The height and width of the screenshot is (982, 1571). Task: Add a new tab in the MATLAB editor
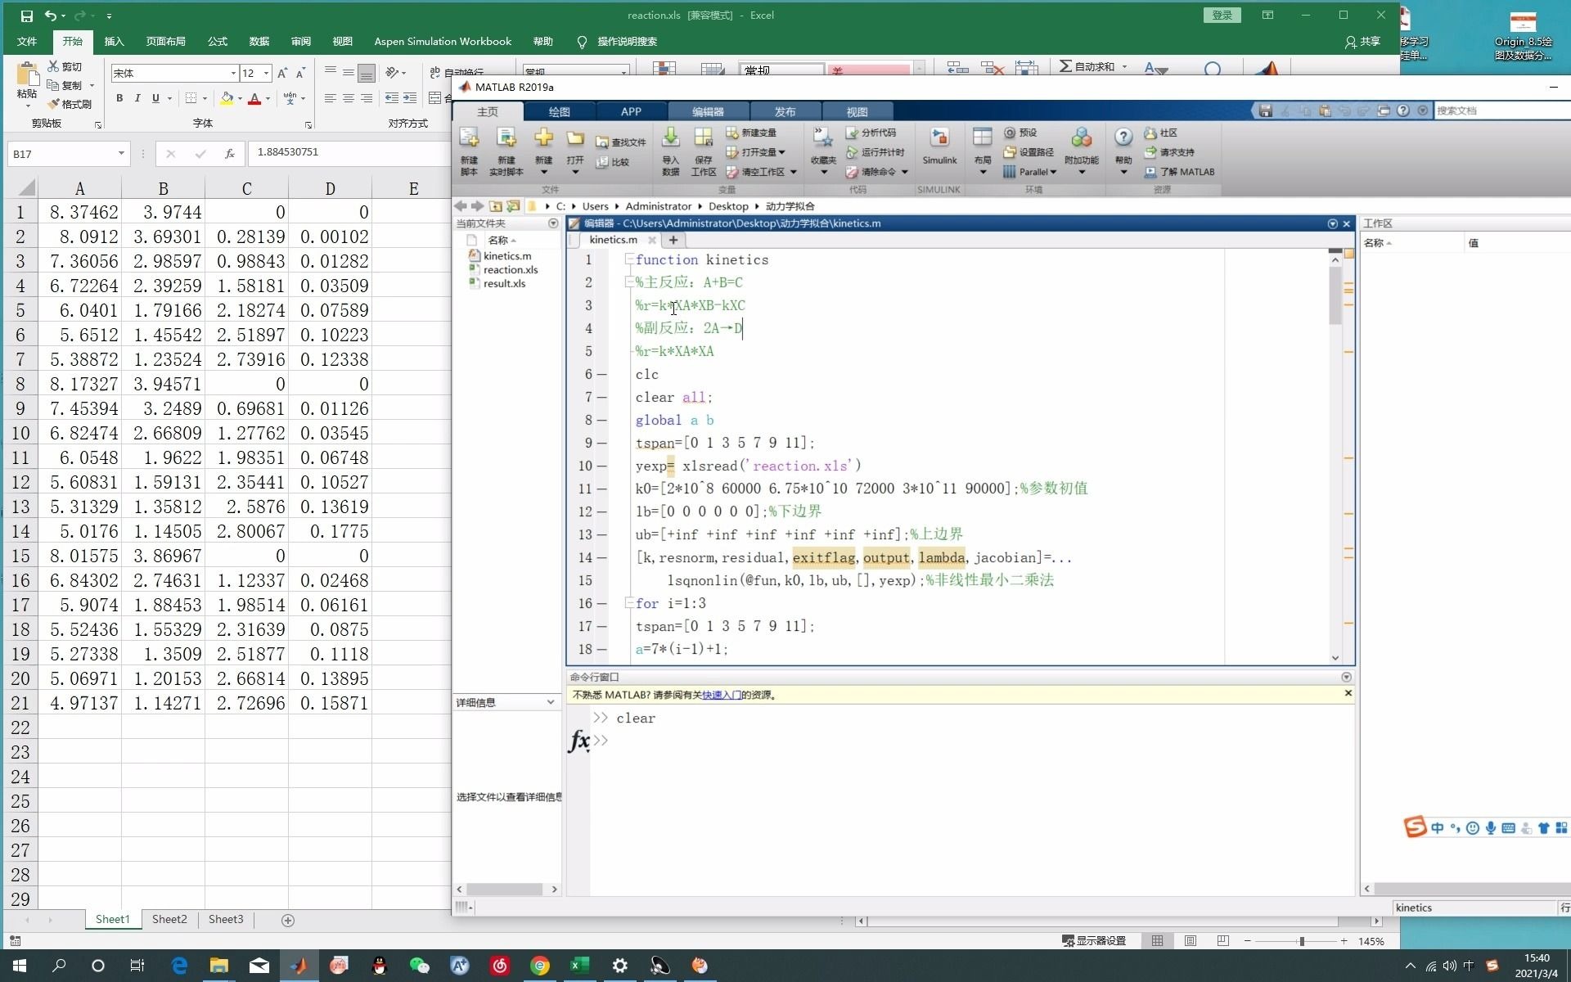673,240
